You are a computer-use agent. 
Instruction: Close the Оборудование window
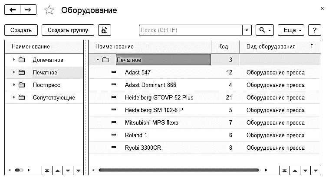point(322,8)
